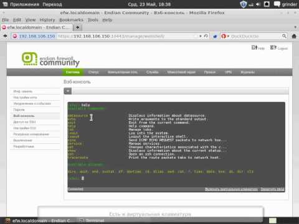The image size is (299, 224).
Task: Switch to the Компьютерная сеть tab
Action: [123, 72]
